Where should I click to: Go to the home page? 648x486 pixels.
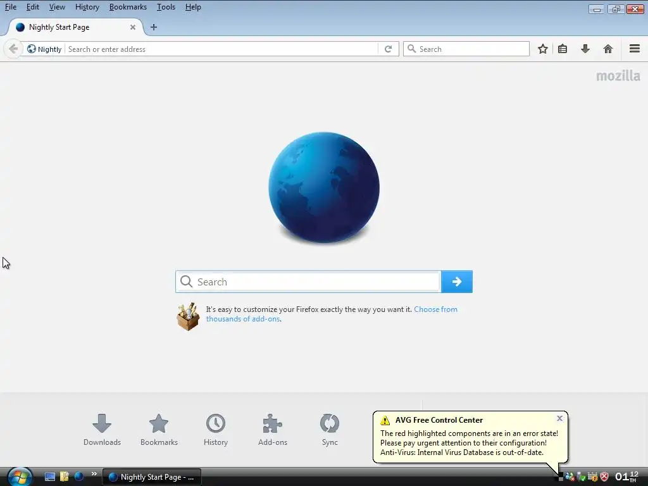[608, 49]
